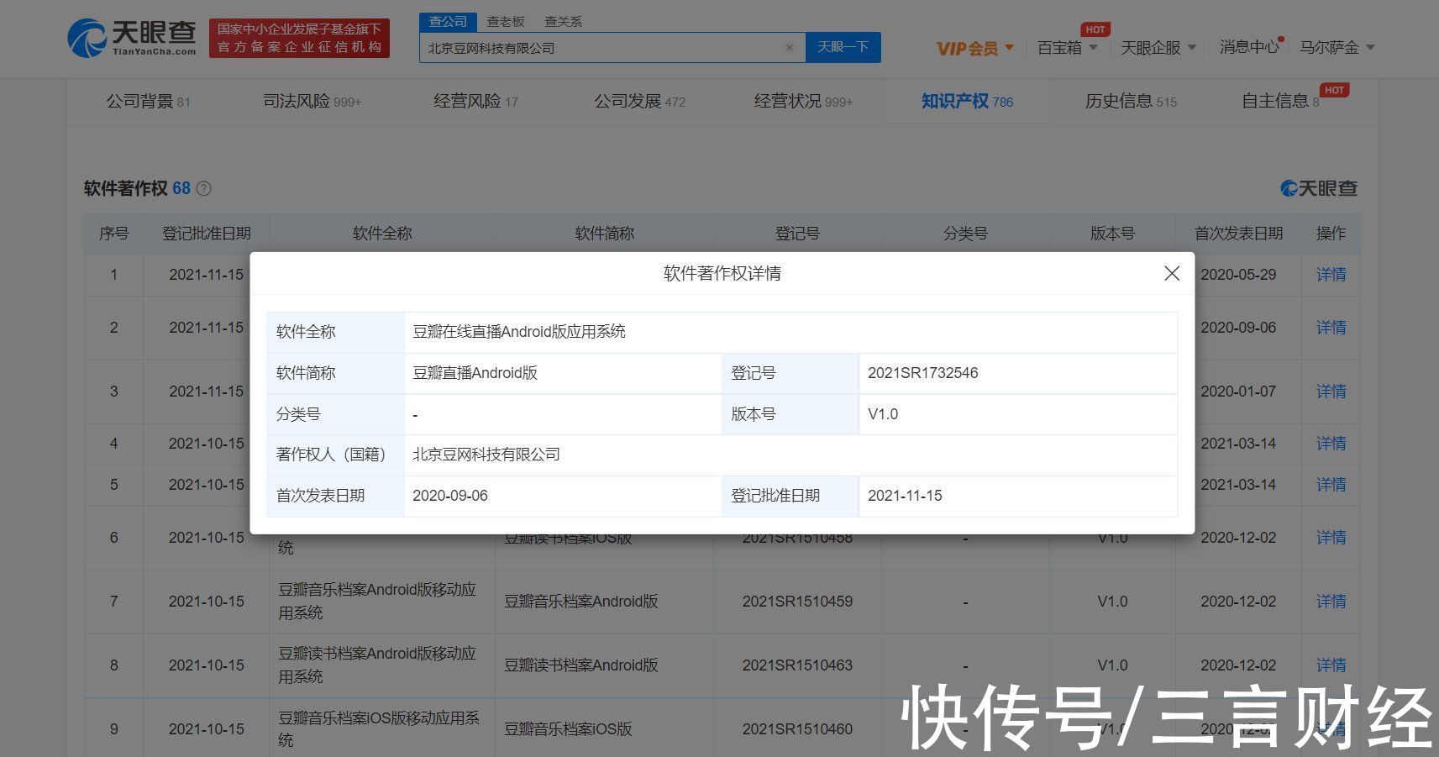This screenshot has height=757, width=1439.
Task: Switch to the 查公司 search tab
Action: tap(448, 22)
